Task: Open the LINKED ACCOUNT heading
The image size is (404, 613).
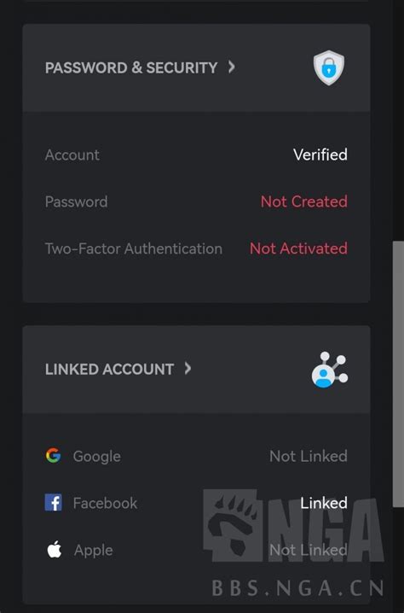Action: pyautogui.click(x=109, y=370)
